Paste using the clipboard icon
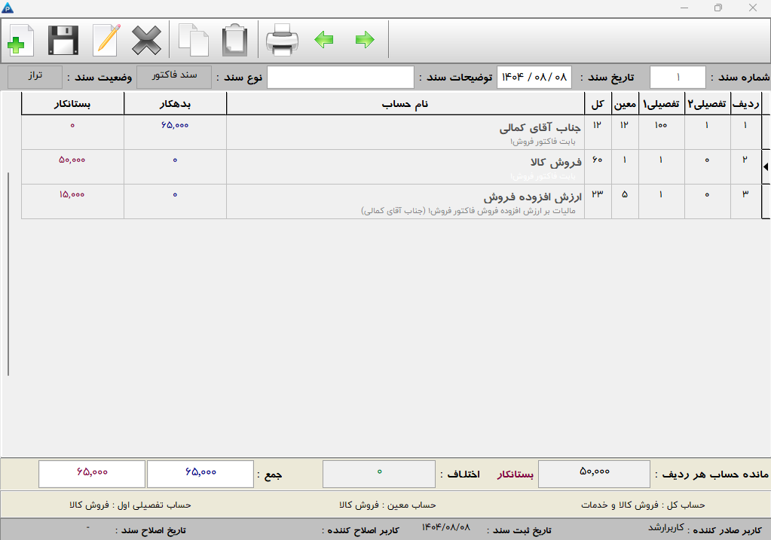Screen dimensions: 771x540 234,38
